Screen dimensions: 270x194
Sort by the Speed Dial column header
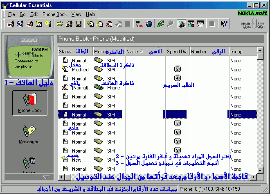(x=178, y=51)
